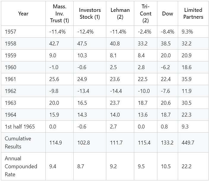Click the 1958 Investors Stock value 47.5
Viewport: 209px width, 181px height.
[84, 44]
